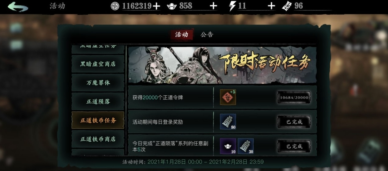Switch to the 公告 tab
This screenshot has height=171, width=388.
point(207,35)
